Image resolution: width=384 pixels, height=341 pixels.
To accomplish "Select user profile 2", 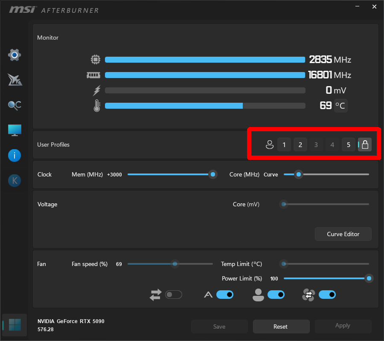I will pos(300,144).
